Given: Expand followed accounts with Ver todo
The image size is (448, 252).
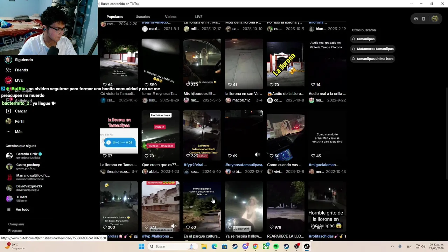Looking at the screenshot, I should [x=18, y=210].
